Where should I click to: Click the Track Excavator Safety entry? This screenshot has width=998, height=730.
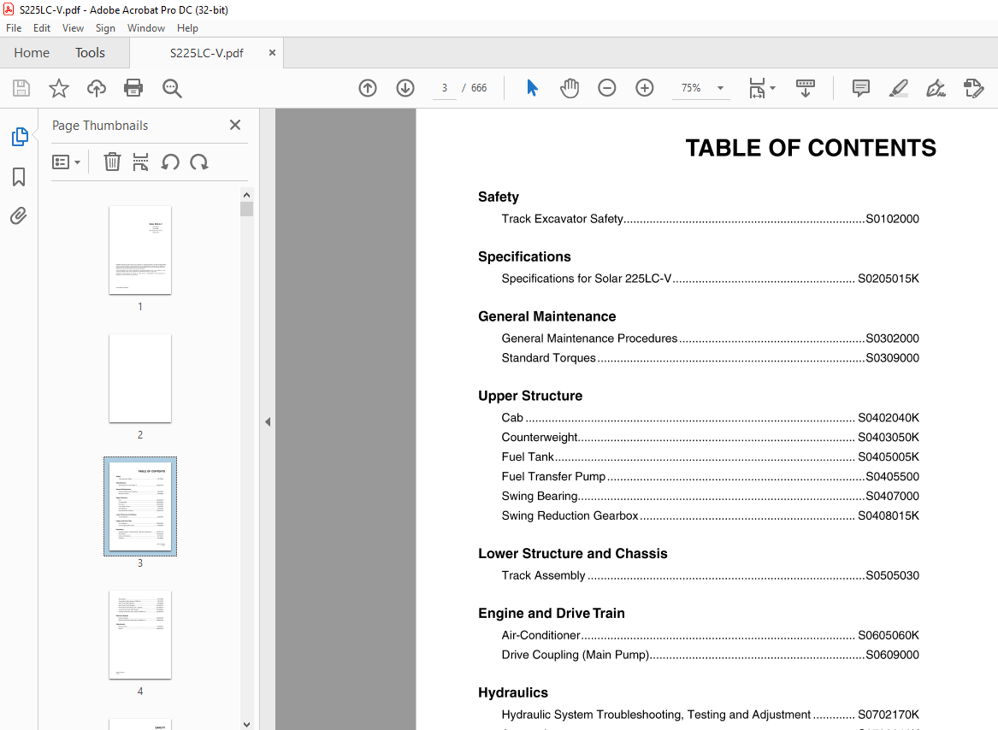point(710,219)
